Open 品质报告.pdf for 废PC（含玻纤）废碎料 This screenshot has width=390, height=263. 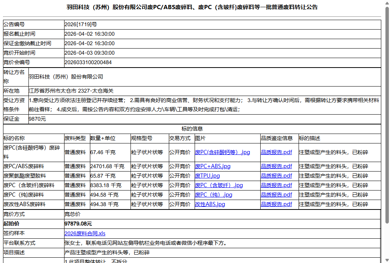point(276,185)
